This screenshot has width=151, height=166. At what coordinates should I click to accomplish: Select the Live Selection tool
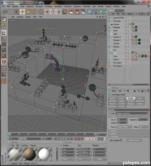(x=17, y=12)
